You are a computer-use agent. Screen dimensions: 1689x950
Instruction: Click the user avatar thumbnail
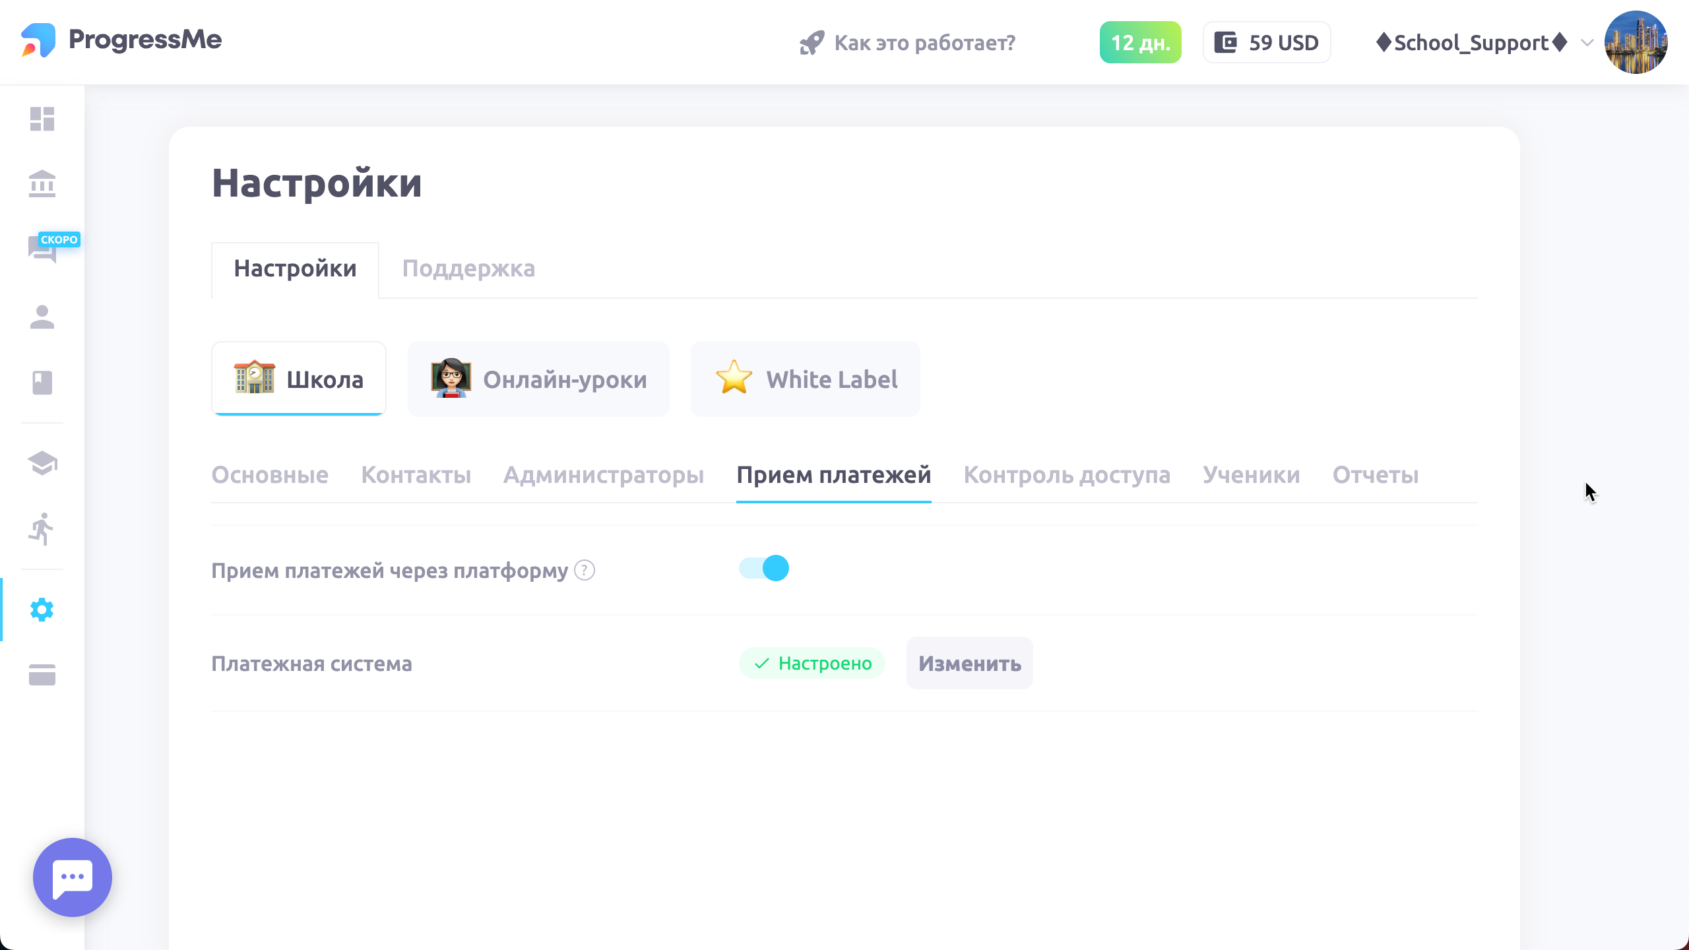pyautogui.click(x=1636, y=42)
